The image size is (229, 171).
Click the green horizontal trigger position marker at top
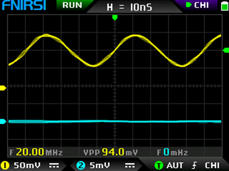[x=114, y=18]
